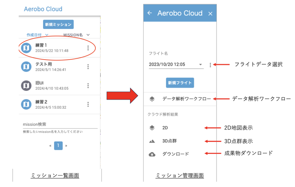295x187 pixels.
Task: Open the gray map icon for 旧UI
Action: [x=26, y=86]
